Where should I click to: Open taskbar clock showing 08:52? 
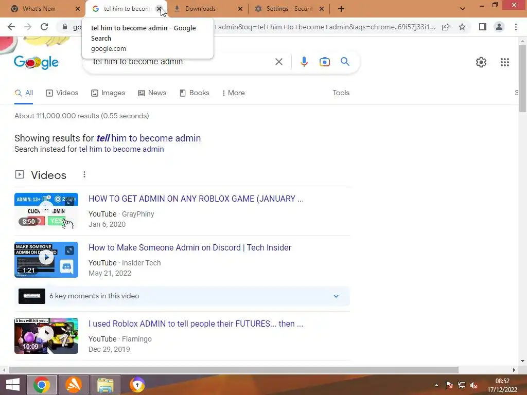(x=502, y=385)
